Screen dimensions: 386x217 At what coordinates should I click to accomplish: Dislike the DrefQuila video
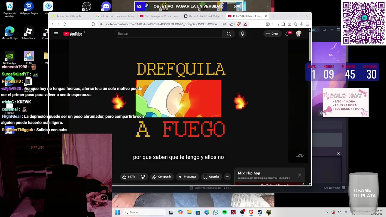(143, 177)
